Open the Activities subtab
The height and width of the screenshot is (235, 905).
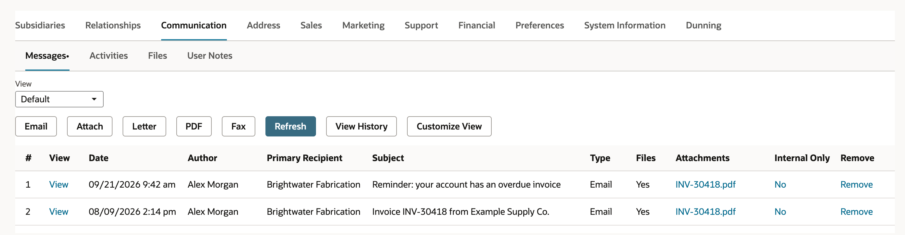(109, 56)
